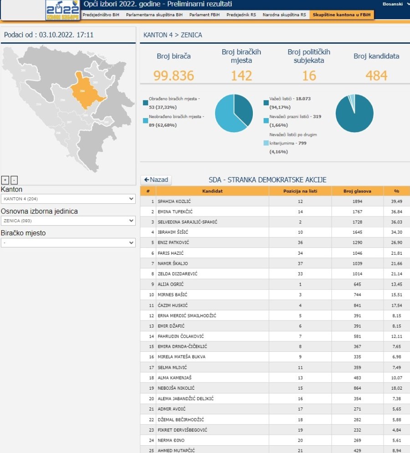The height and width of the screenshot is (453, 410).
Task: Click the processed polling stations pie chart
Action: (x=234, y=113)
